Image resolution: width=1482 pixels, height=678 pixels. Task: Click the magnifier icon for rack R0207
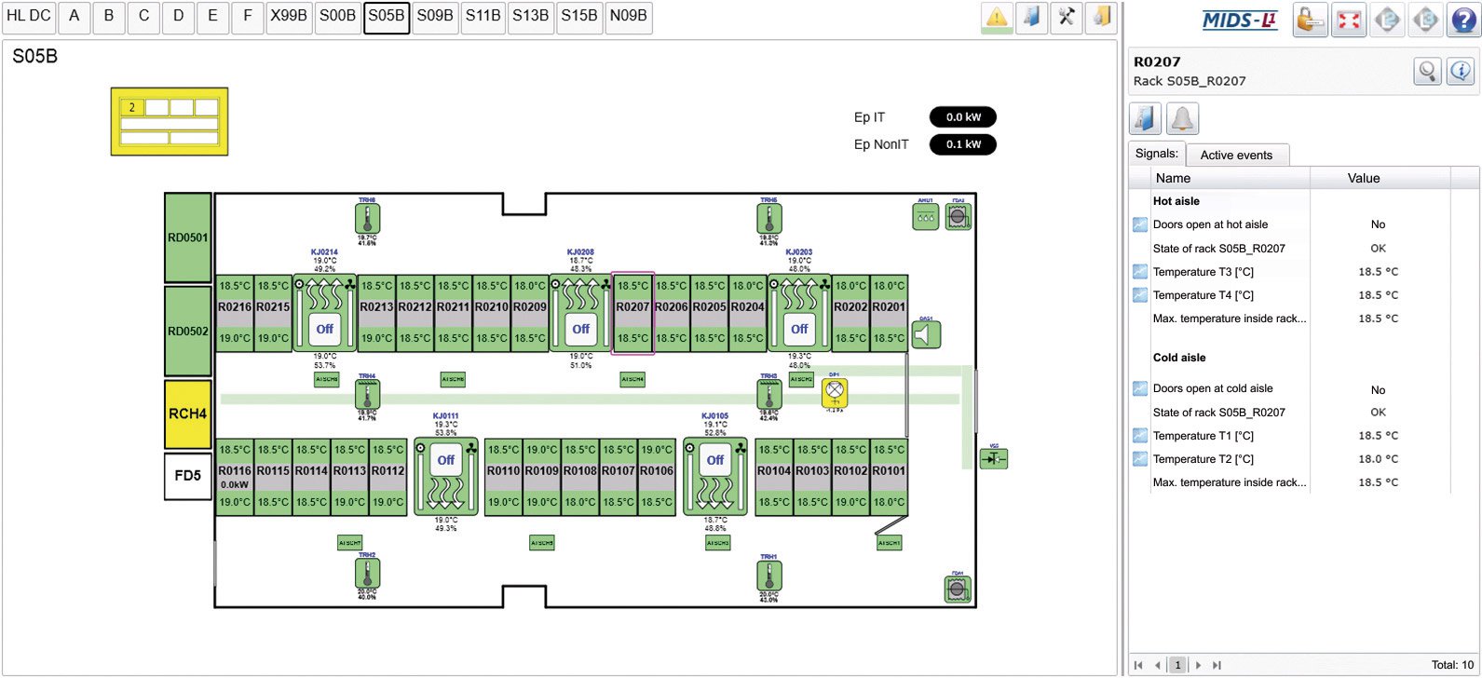click(1428, 71)
